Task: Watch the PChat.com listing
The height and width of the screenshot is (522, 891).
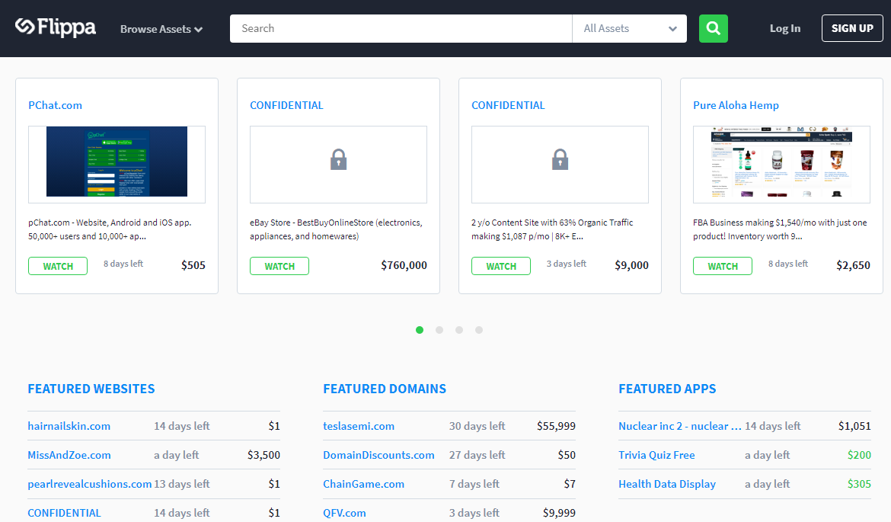Action: [58, 266]
